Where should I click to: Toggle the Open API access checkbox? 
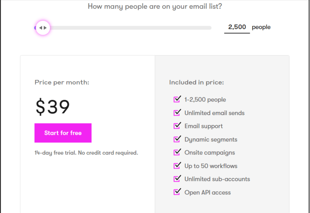point(177,192)
